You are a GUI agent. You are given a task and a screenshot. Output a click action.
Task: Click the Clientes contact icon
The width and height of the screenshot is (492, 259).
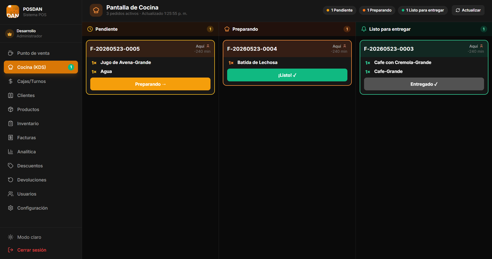click(x=11, y=95)
